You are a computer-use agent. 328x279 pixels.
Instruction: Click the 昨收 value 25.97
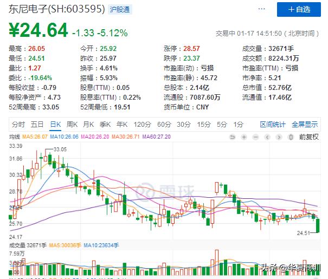point(108,59)
